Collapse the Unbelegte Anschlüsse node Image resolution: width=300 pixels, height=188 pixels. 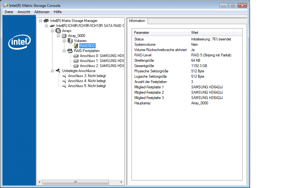tap(52, 71)
